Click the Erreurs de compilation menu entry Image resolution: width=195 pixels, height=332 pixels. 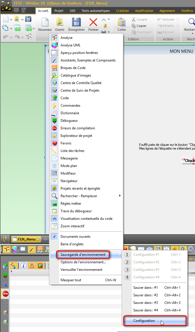tap(78, 128)
